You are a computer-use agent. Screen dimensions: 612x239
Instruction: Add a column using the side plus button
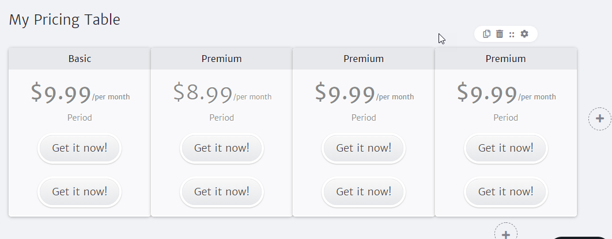[600, 119]
